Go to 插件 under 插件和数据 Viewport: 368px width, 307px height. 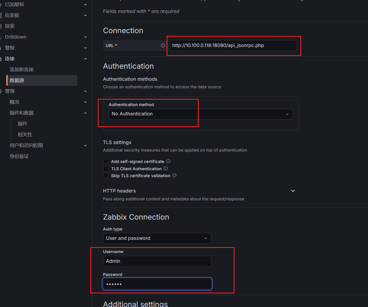point(23,124)
